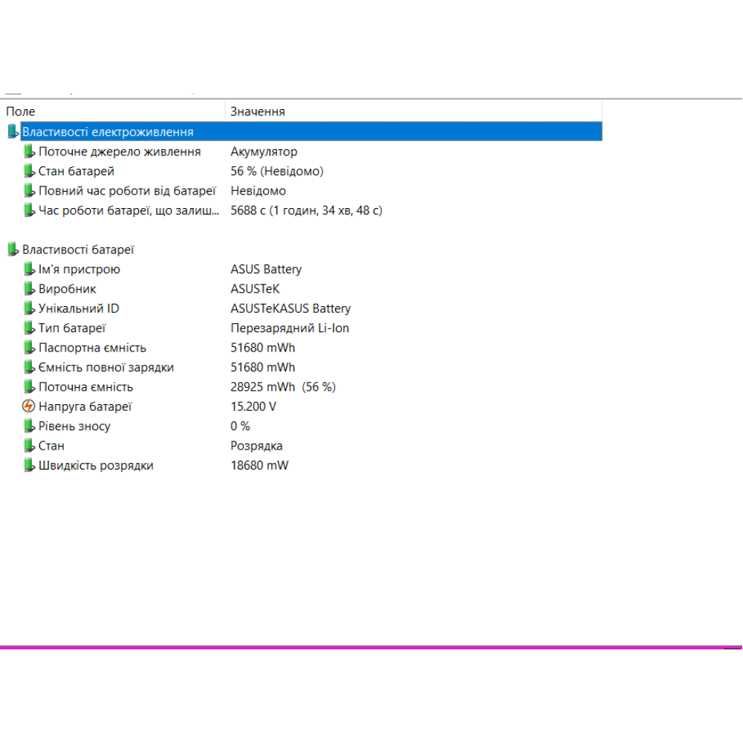Click the icon beside Поточне джерело живлення
743x743 pixels.
click(x=29, y=152)
